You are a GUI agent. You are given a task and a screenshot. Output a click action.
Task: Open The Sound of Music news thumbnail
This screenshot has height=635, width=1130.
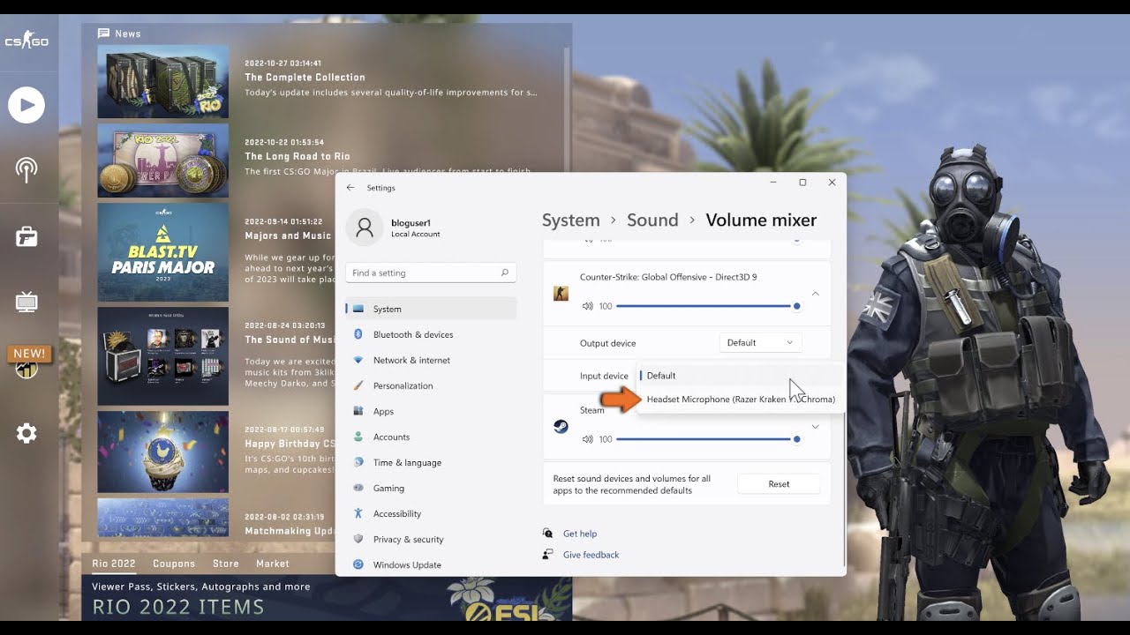tap(162, 356)
